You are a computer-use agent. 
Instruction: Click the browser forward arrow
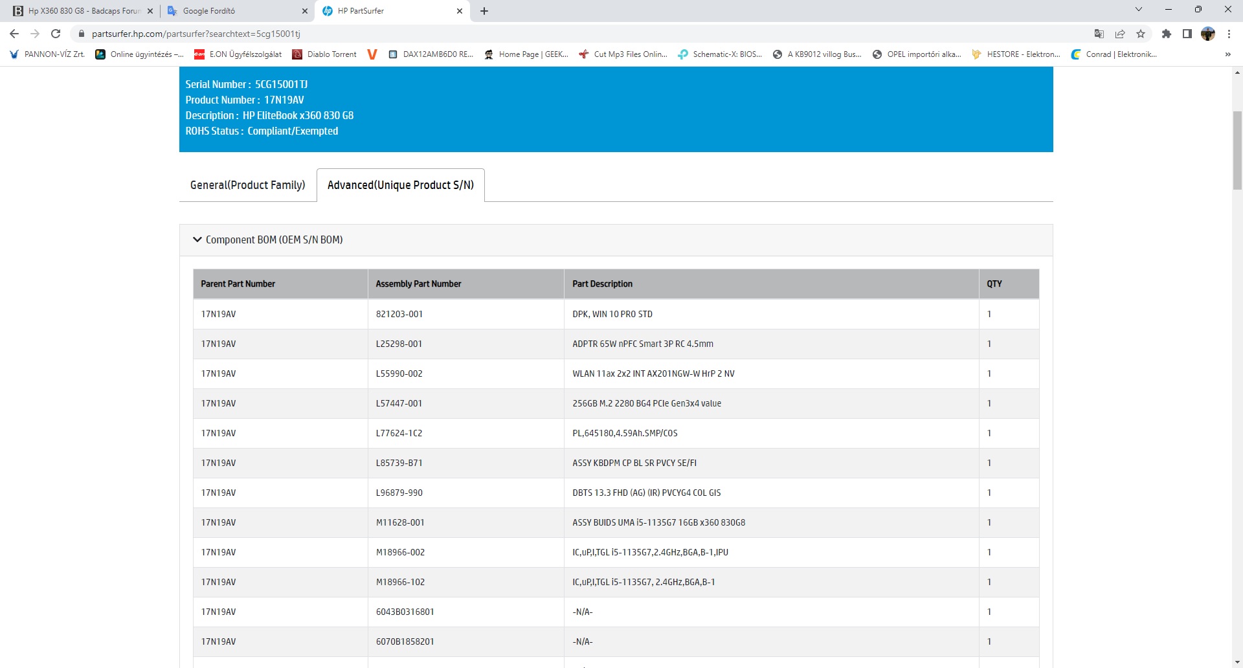pos(35,34)
